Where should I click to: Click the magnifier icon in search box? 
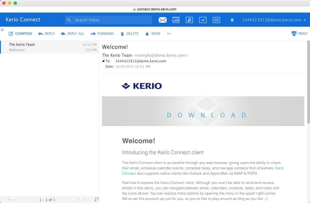pos(69,20)
